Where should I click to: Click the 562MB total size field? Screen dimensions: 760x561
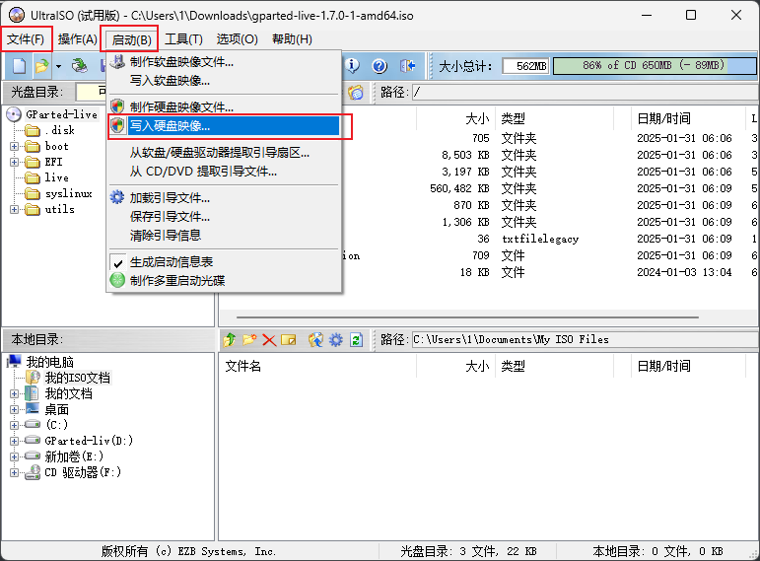point(525,66)
